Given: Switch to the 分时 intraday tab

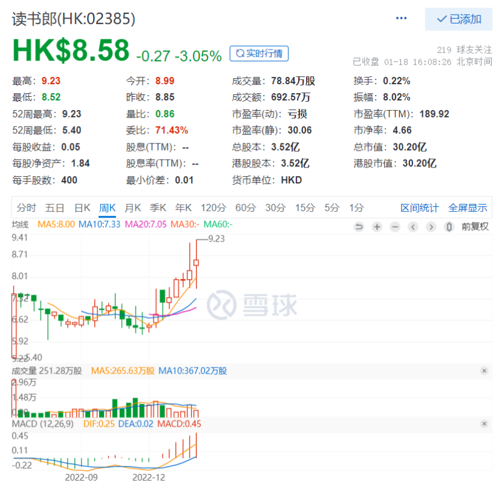Looking at the screenshot, I should click(27, 208).
